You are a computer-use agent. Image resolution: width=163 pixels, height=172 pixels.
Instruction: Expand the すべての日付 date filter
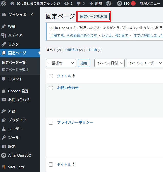tap(110, 63)
